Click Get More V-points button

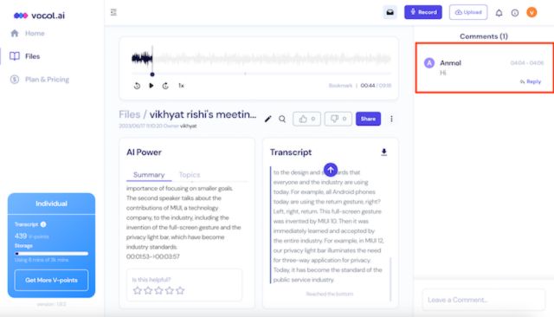pyautogui.click(x=51, y=281)
